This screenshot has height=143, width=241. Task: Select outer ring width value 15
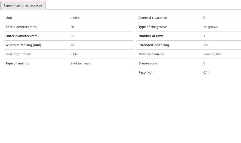tap(72, 45)
